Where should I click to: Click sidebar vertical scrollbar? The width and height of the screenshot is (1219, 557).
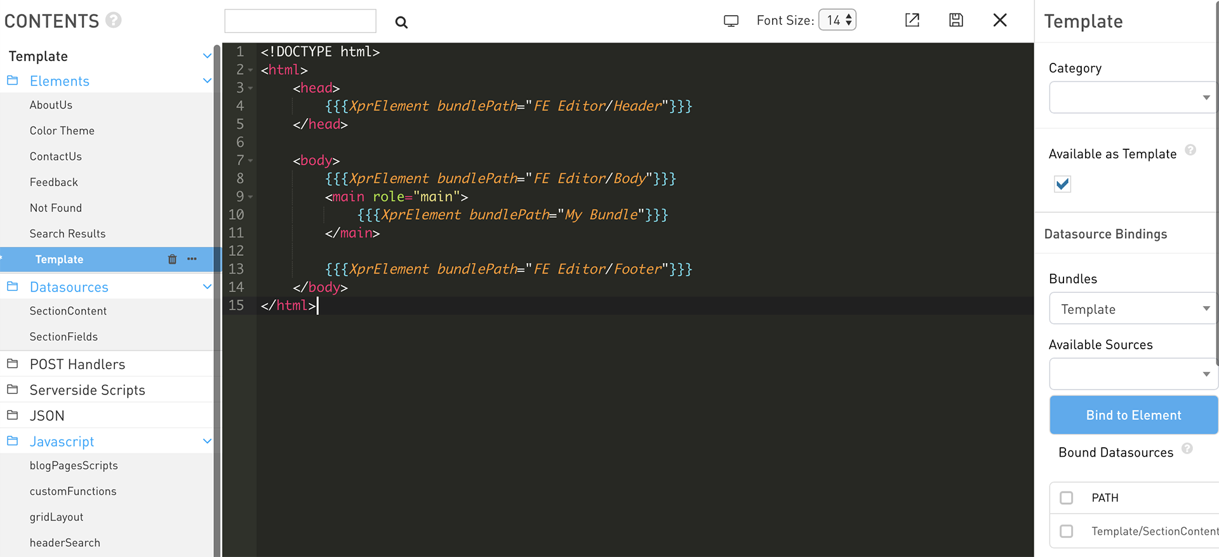tap(217, 300)
